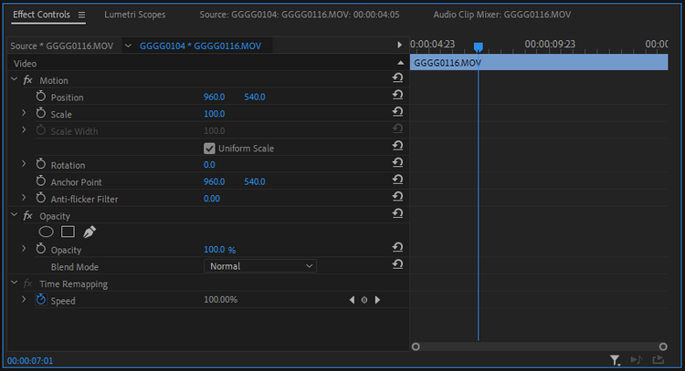The height and width of the screenshot is (371, 685).
Task: Add a Speed keyframe
Action: tap(364, 300)
